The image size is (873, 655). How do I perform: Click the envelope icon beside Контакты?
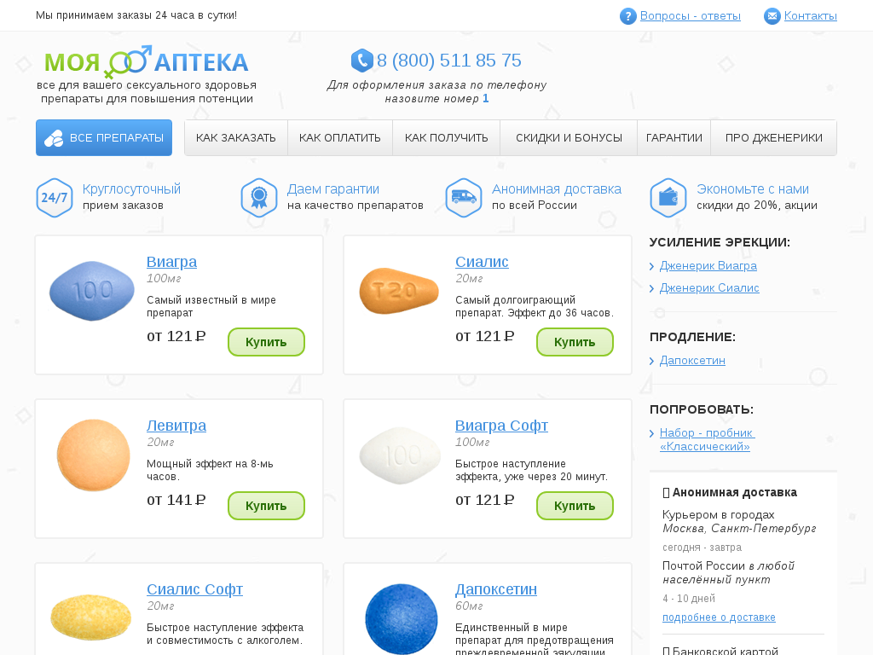coord(772,16)
